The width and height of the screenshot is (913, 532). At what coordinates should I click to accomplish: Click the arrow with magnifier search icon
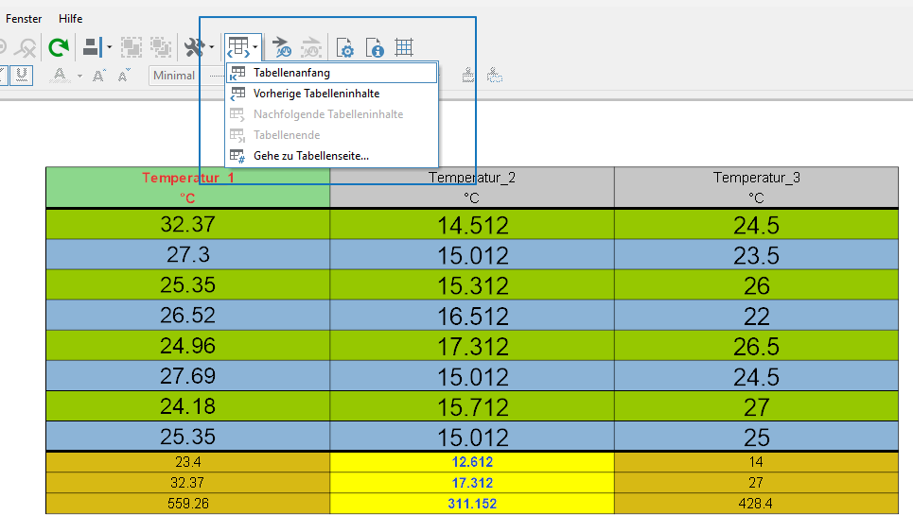point(282,46)
